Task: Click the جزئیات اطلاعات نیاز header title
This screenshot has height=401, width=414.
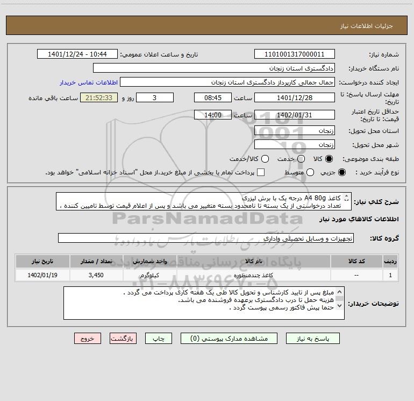Action: [367, 26]
